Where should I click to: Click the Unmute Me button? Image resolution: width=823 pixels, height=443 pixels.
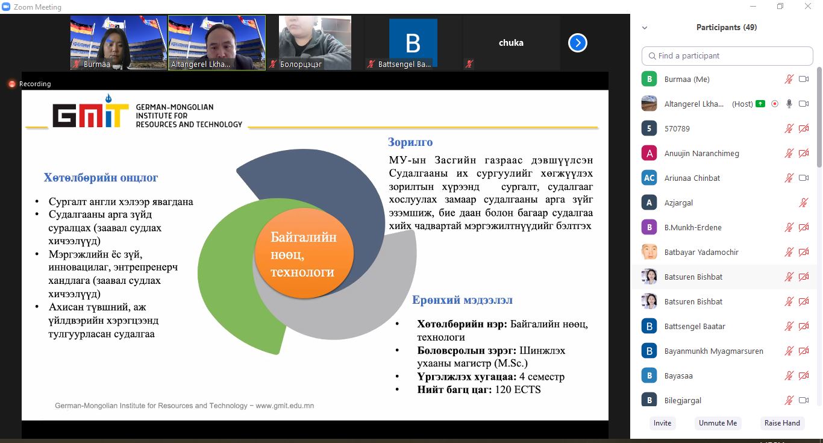tap(718, 423)
